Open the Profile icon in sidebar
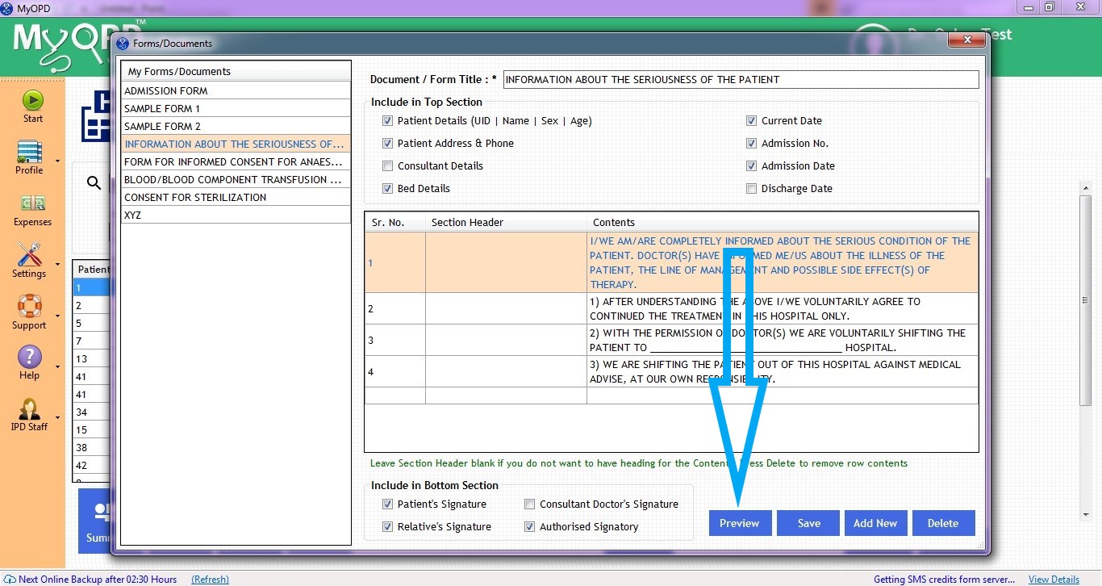 click(29, 152)
